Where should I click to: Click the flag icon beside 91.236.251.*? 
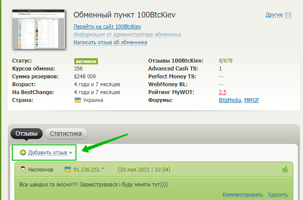(68, 169)
